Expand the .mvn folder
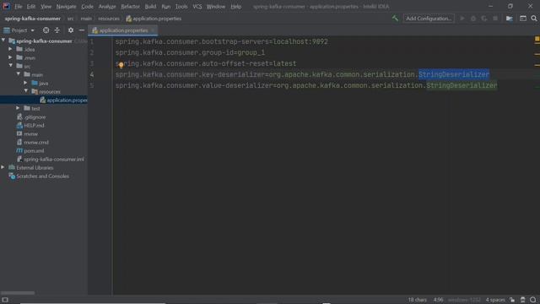Viewport: 540px width, 304px height. coord(11,57)
